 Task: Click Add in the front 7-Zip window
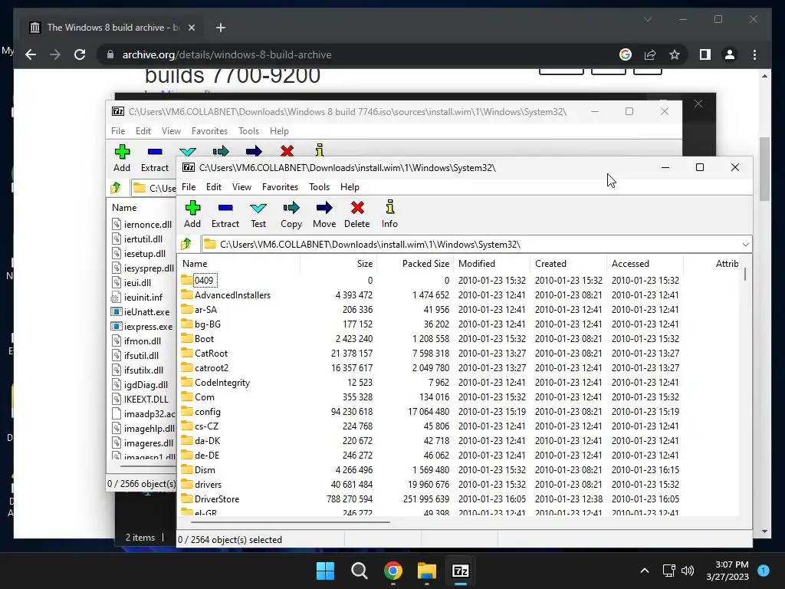pos(192,215)
